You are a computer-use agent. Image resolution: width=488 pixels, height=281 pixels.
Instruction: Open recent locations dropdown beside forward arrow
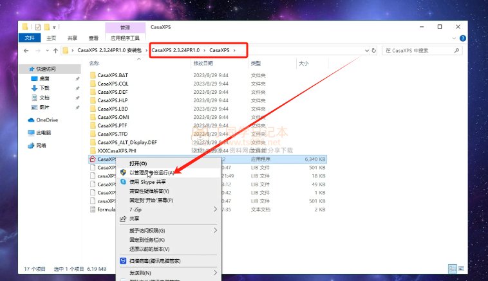tap(47, 50)
